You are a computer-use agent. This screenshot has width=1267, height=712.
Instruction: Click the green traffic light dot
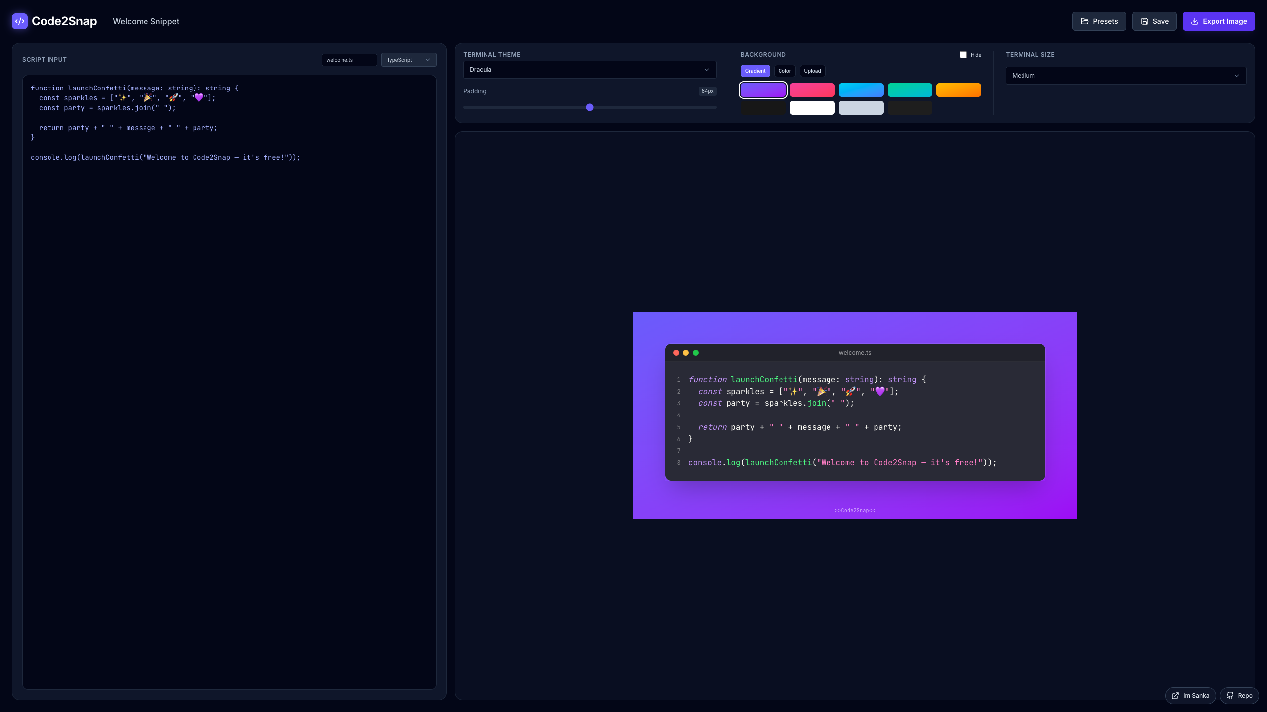[x=696, y=353]
